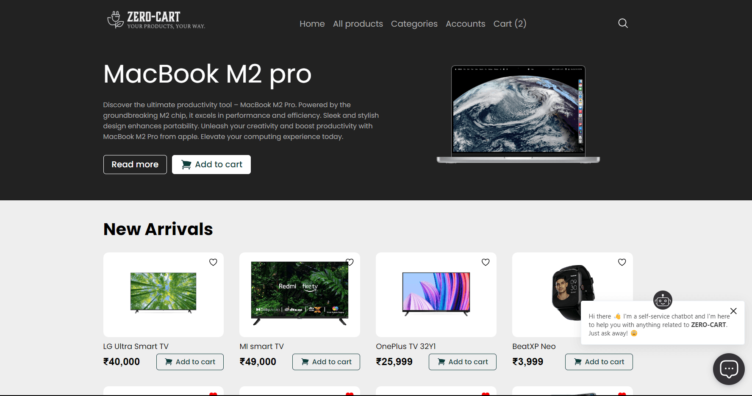Open All products page
Viewport: 752px width, 396px height.
click(x=358, y=24)
